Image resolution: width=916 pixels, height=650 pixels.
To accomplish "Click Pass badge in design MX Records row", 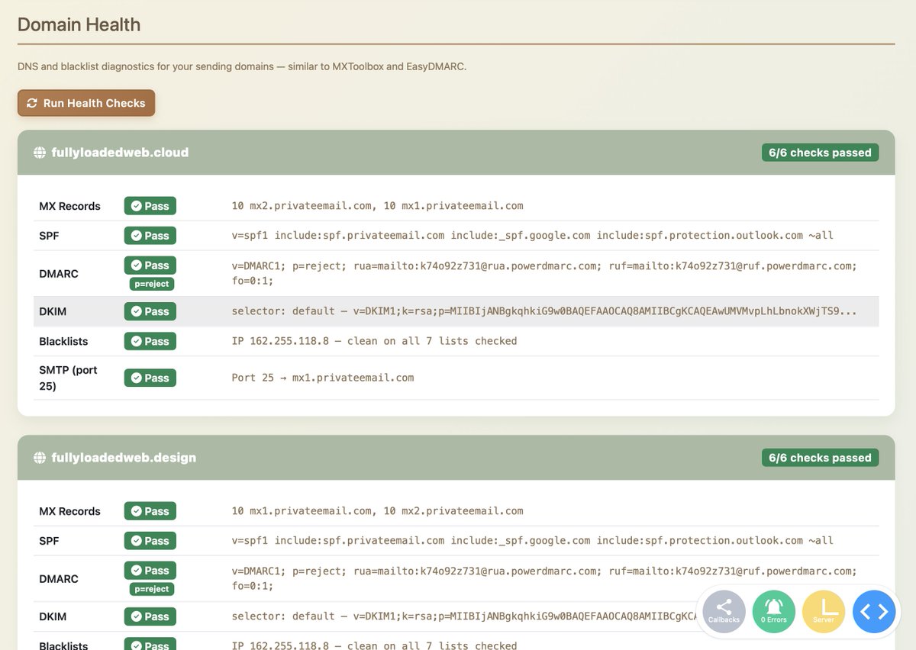I will (x=150, y=511).
